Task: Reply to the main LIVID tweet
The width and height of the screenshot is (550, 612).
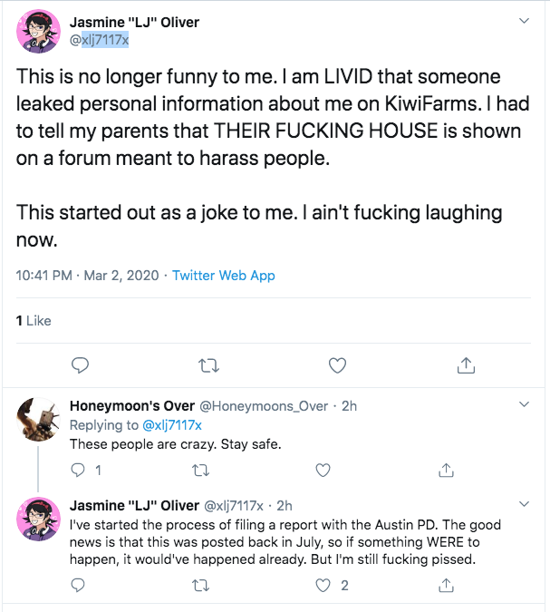Action: tap(80, 365)
